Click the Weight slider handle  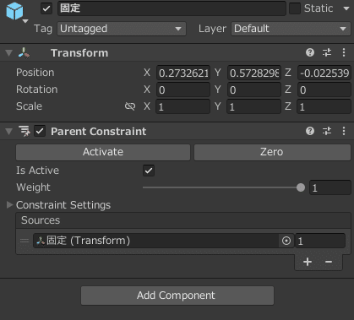tap(301, 187)
